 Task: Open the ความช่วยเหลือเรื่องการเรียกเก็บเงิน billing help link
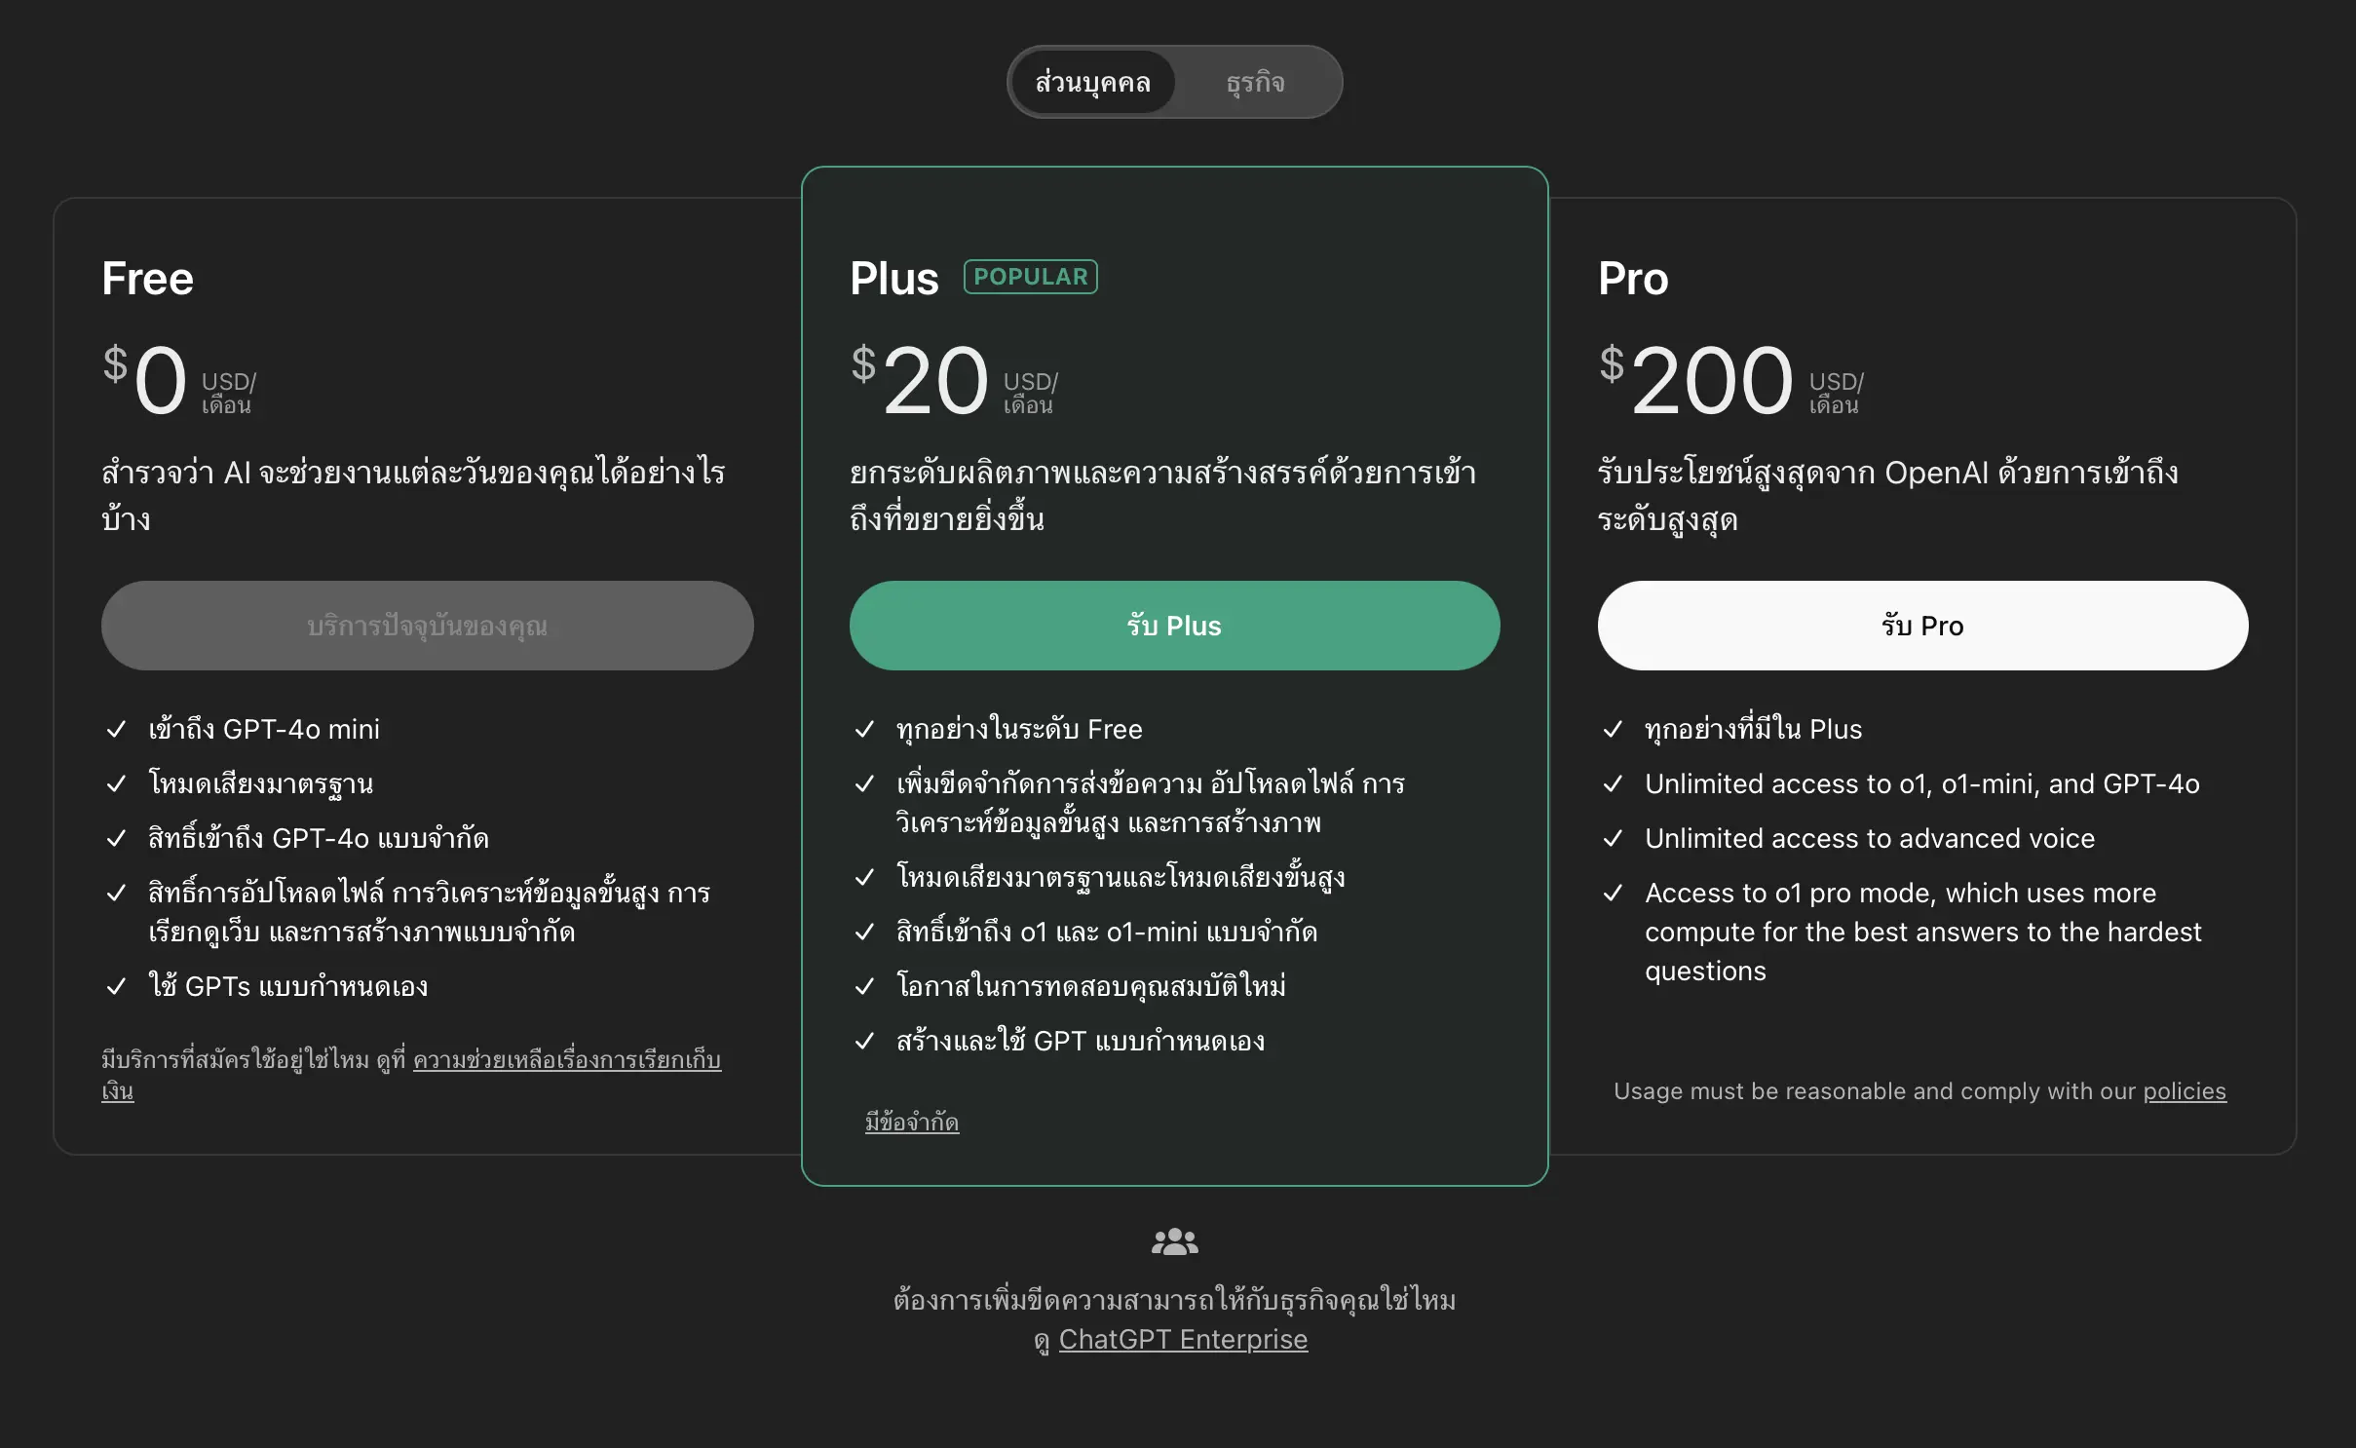[566, 1060]
